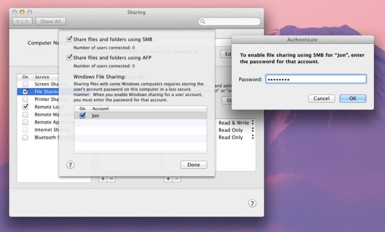The image size is (385, 232).
Task: Click the Service column header
Action: tap(46, 77)
